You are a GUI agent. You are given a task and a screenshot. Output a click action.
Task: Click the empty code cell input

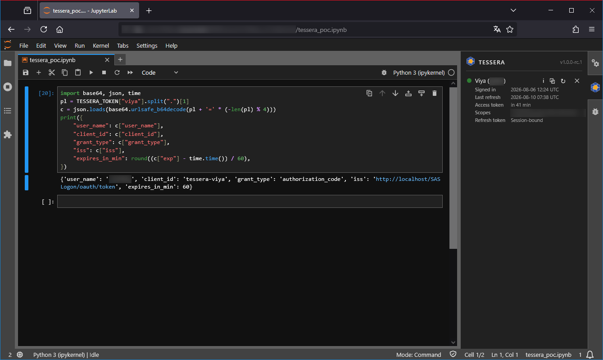pos(250,202)
